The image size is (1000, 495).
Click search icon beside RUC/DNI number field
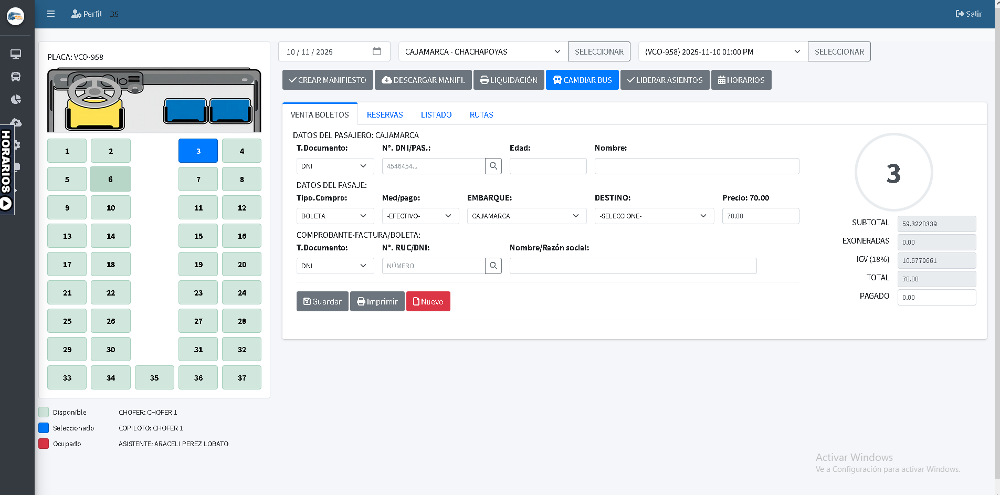pyautogui.click(x=493, y=266)
